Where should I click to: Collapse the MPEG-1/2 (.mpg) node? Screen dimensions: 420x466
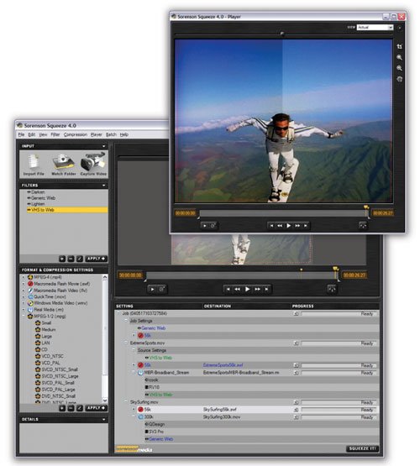(x=24, y=317)
